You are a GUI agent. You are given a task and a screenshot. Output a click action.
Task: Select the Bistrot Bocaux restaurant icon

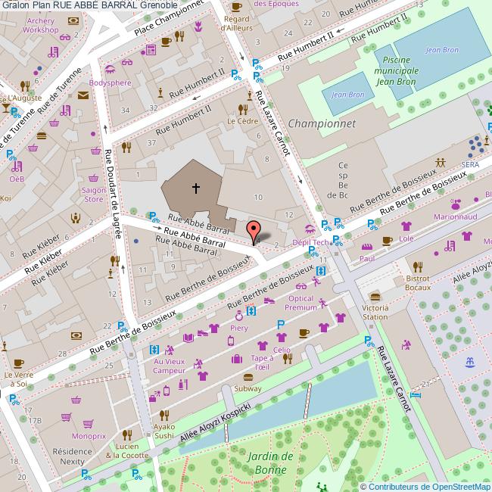[x=417, y=266]
